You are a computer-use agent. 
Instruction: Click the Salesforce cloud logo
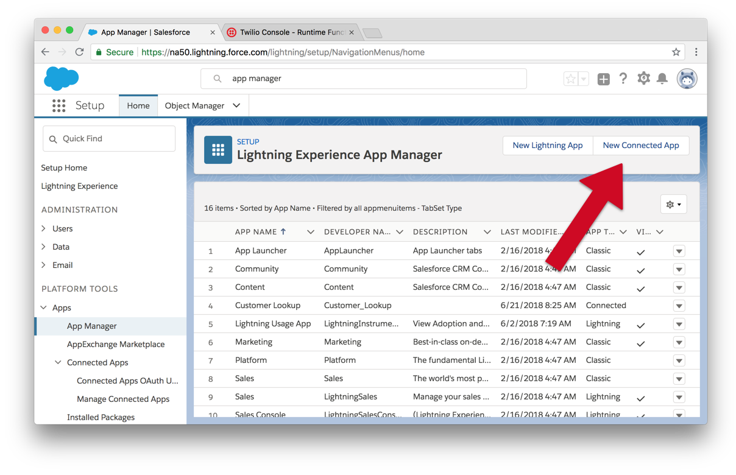coord(62,79)
